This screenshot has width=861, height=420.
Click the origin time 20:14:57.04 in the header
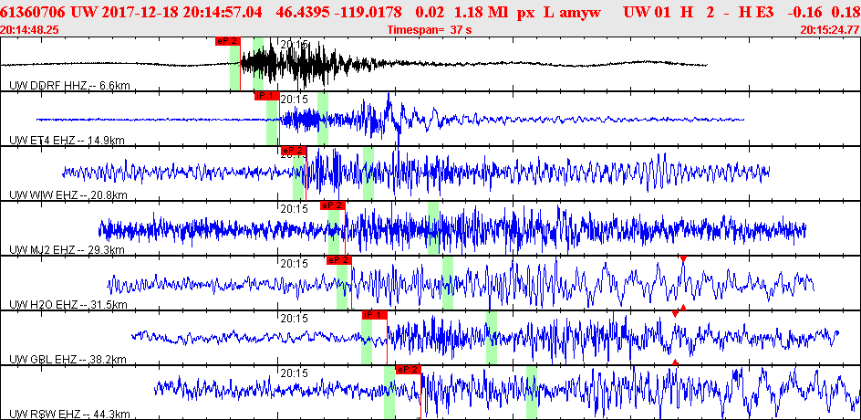click(223, 12)
